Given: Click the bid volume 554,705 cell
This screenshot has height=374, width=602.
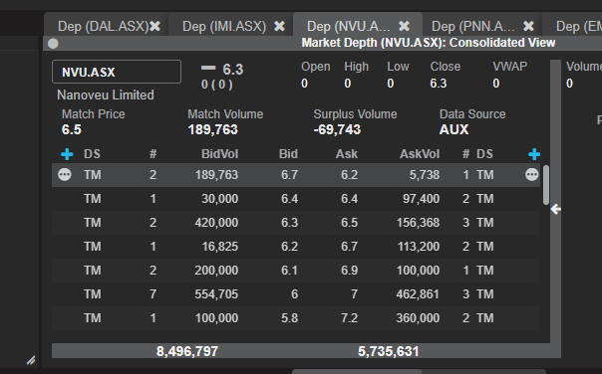Looking at the screenshot, I should (216, 293).
